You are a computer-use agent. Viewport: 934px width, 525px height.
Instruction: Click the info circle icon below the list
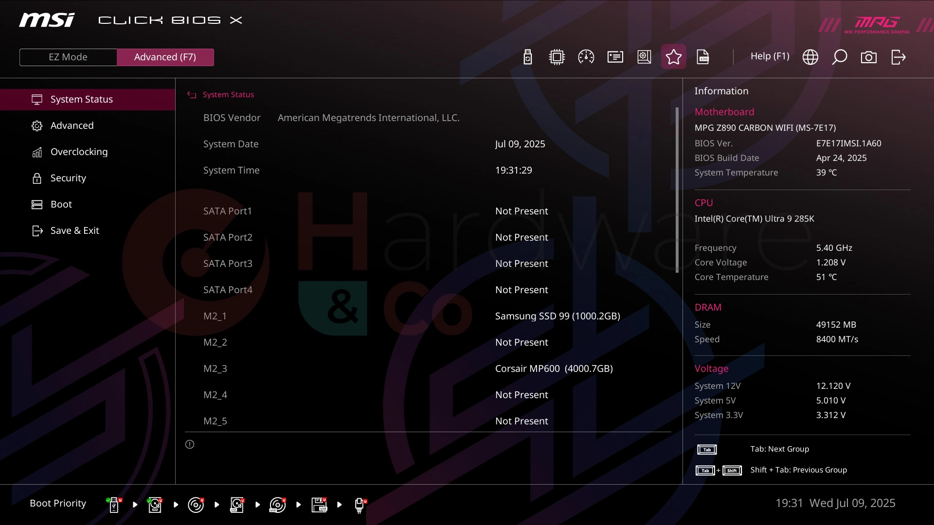(190, 444)
